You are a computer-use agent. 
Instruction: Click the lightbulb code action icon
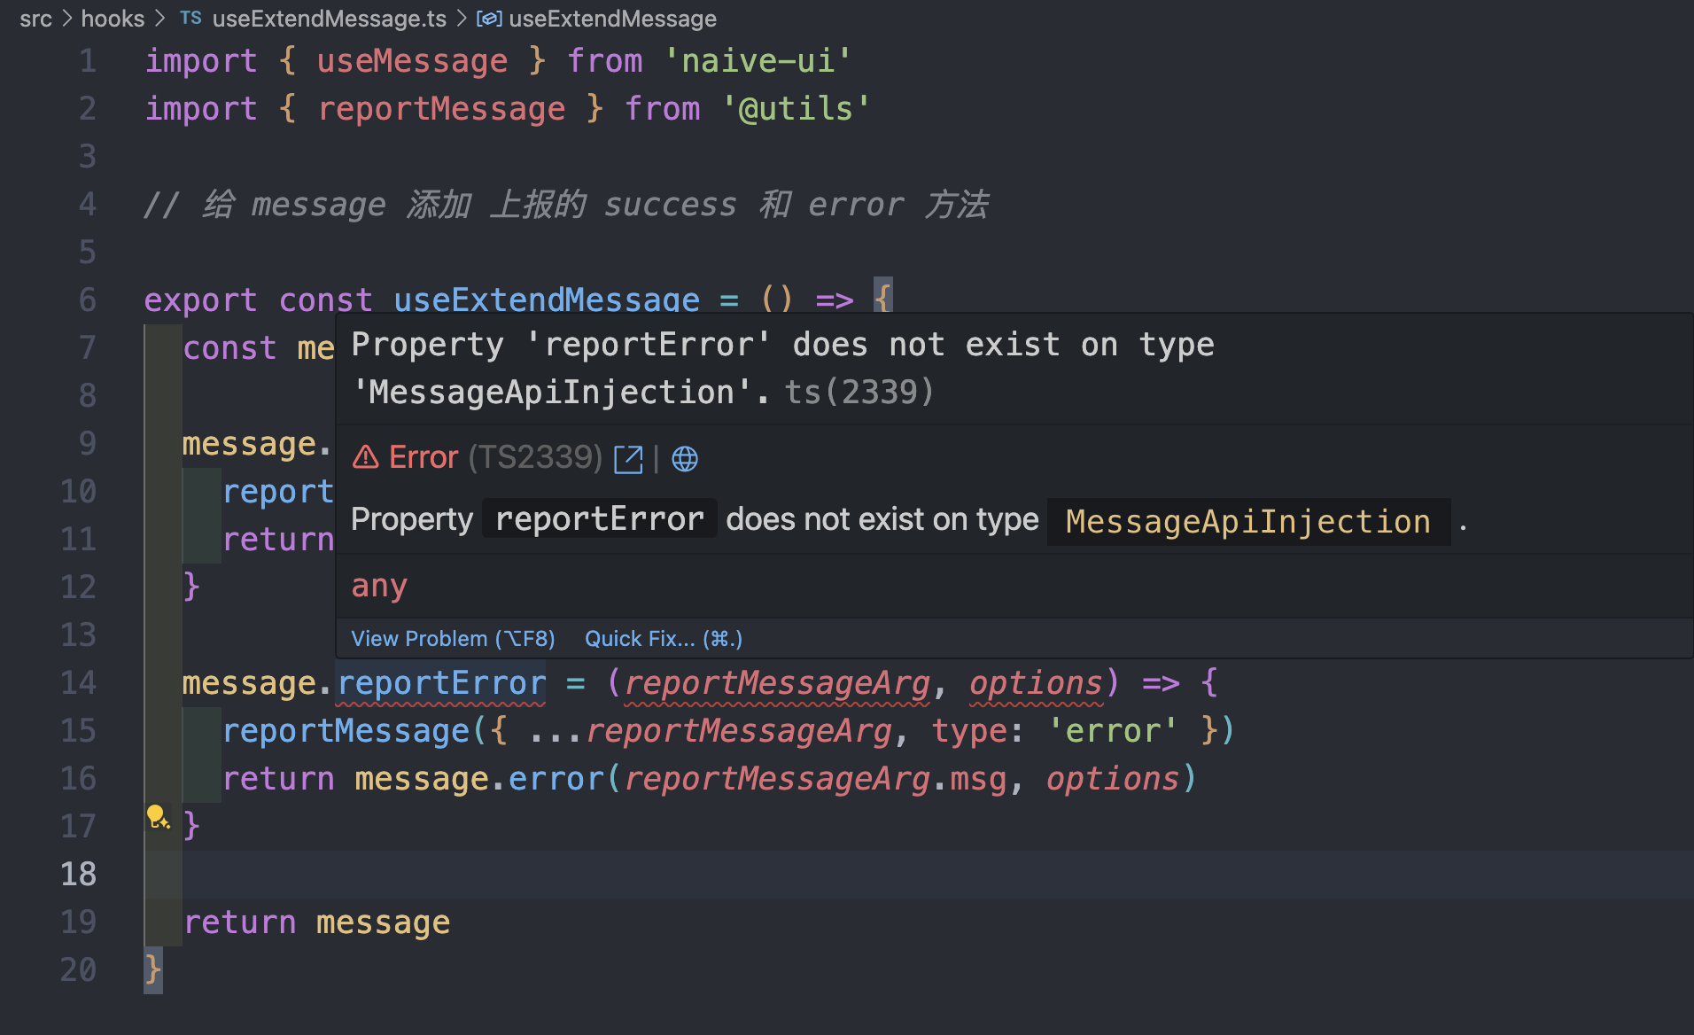click(158, 817)
